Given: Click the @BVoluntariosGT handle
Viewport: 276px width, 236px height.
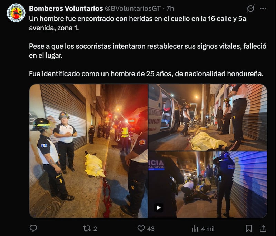Looking at the screenshot, I should coord(133,8).
